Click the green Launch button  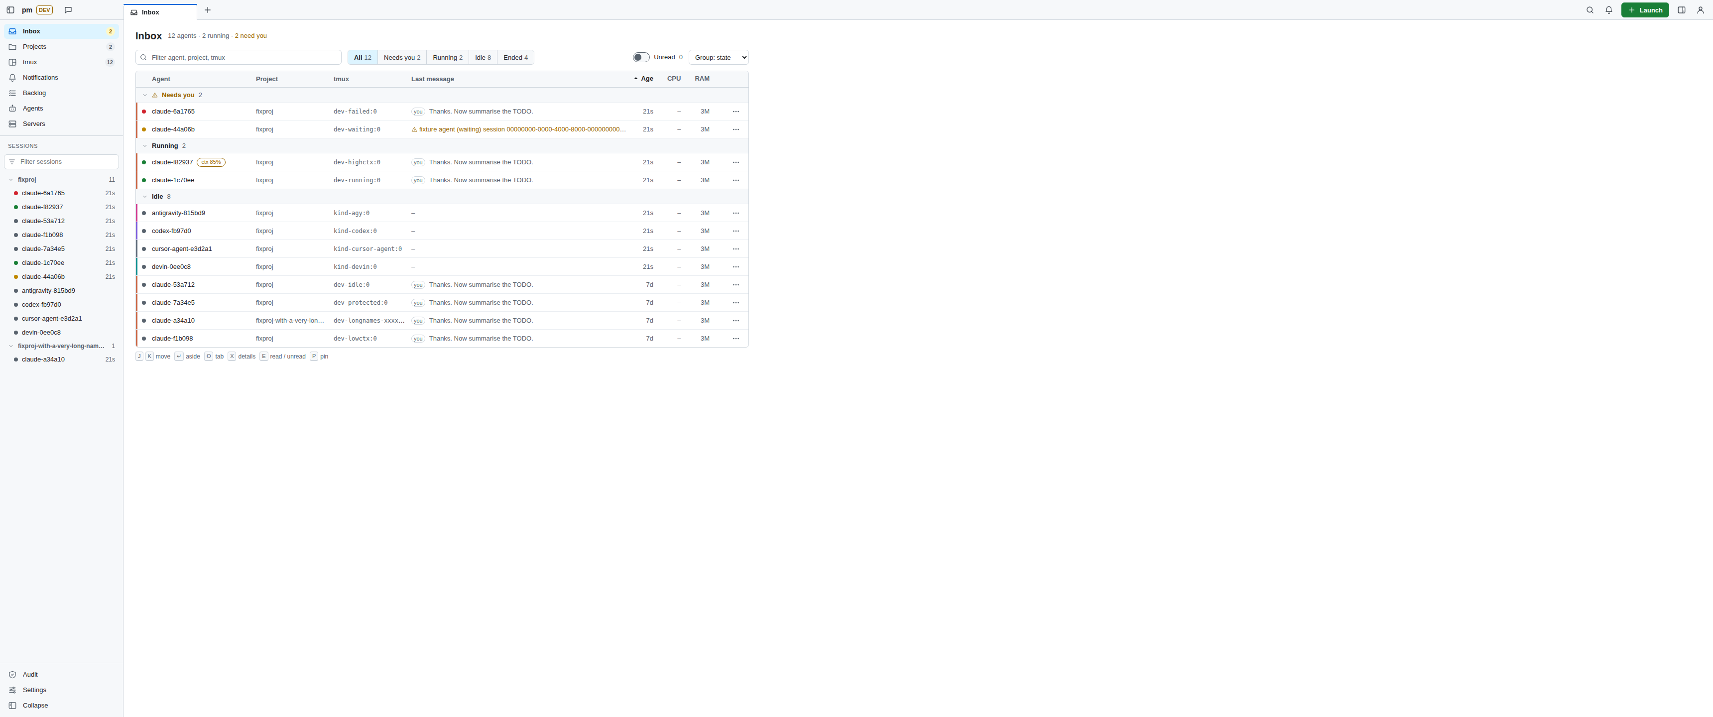point(1644,10)
